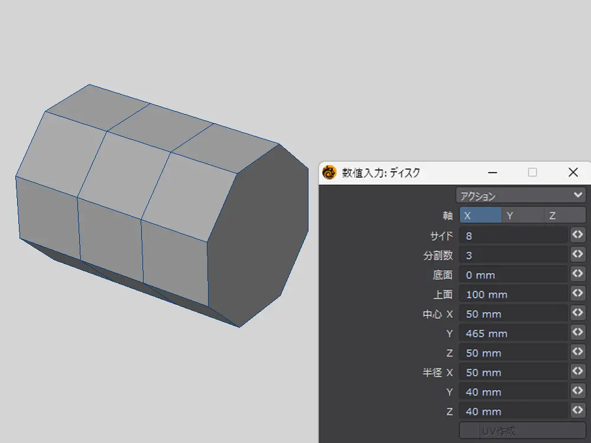This screenshot has height=443, width=591.
Task: Switch the axis to Y
Action: pyautogui.click(x=522, y=216)
